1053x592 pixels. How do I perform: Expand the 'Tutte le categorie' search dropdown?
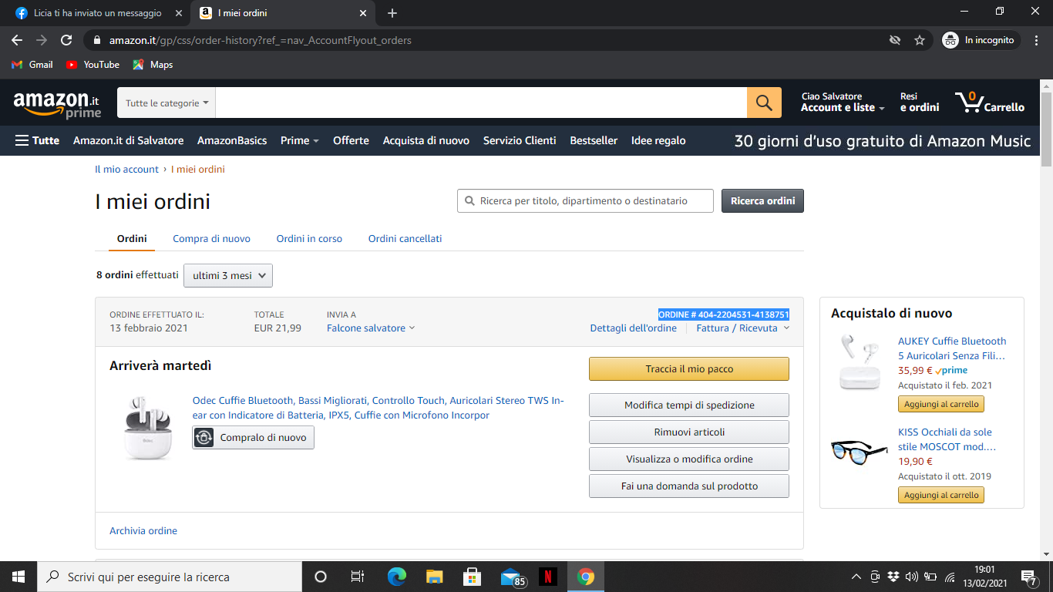[x=167, y=103]
